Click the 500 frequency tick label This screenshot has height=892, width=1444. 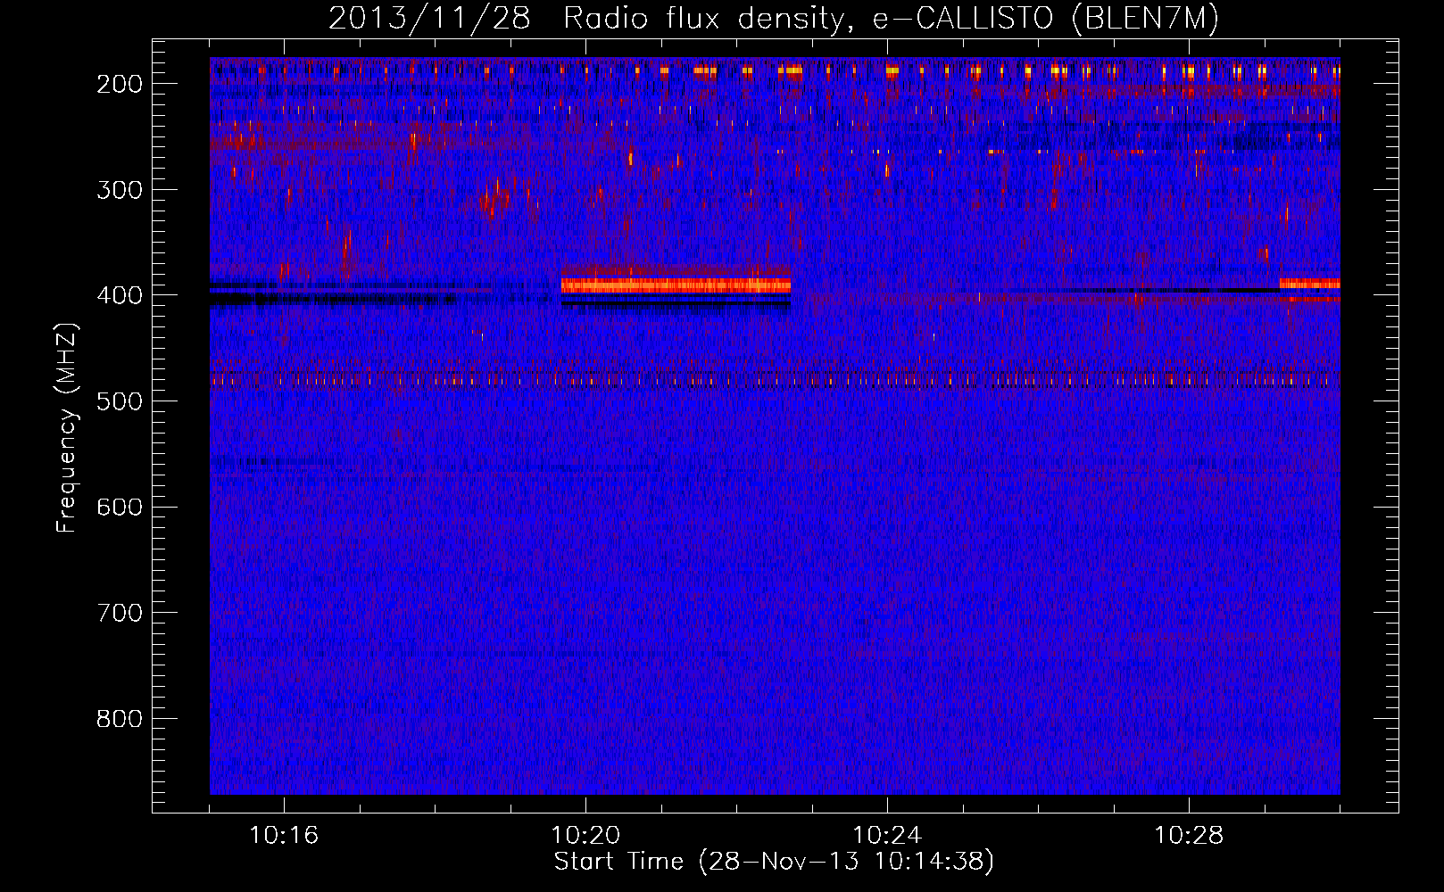[x=119, y=401]
